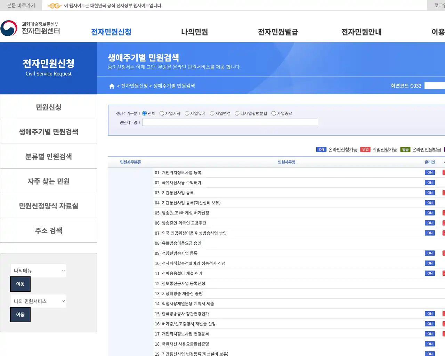The height and width of the screenshot is (356, 445).
Task: Click ON badge for 16. 허가증/신고증명서 재발급 신청
Action: 430,324
